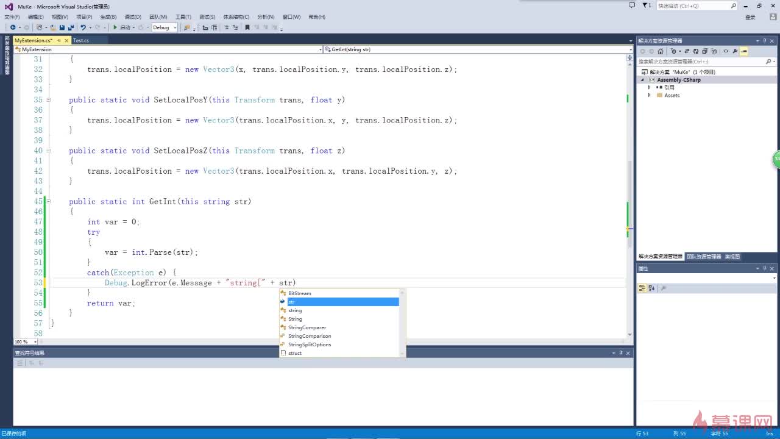
Task: Toggle bookmark icon in the toolbar
Action: coord(247,27)
